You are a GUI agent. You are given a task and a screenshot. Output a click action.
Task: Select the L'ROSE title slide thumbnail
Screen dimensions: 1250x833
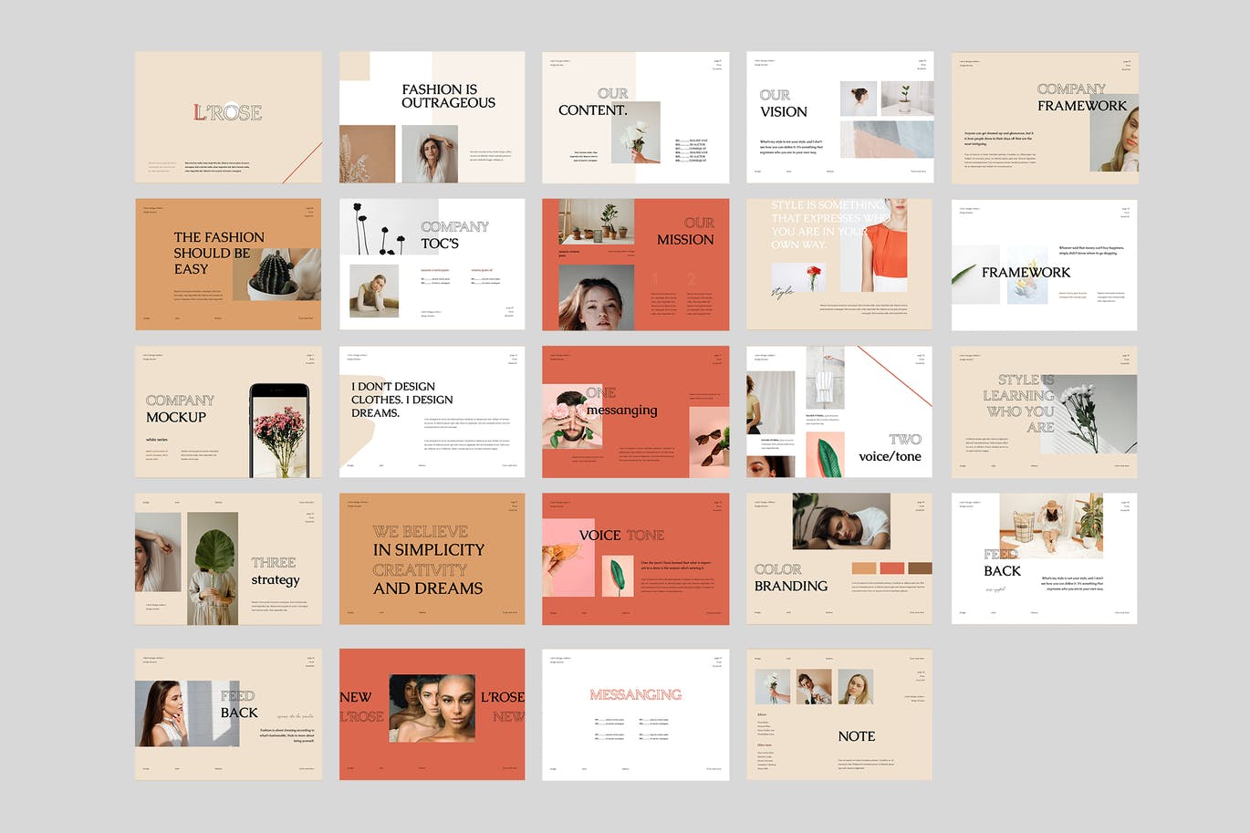(228, 118)
